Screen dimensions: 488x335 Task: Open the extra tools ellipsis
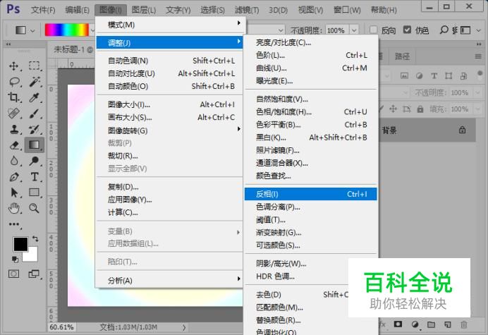[14, 224]
